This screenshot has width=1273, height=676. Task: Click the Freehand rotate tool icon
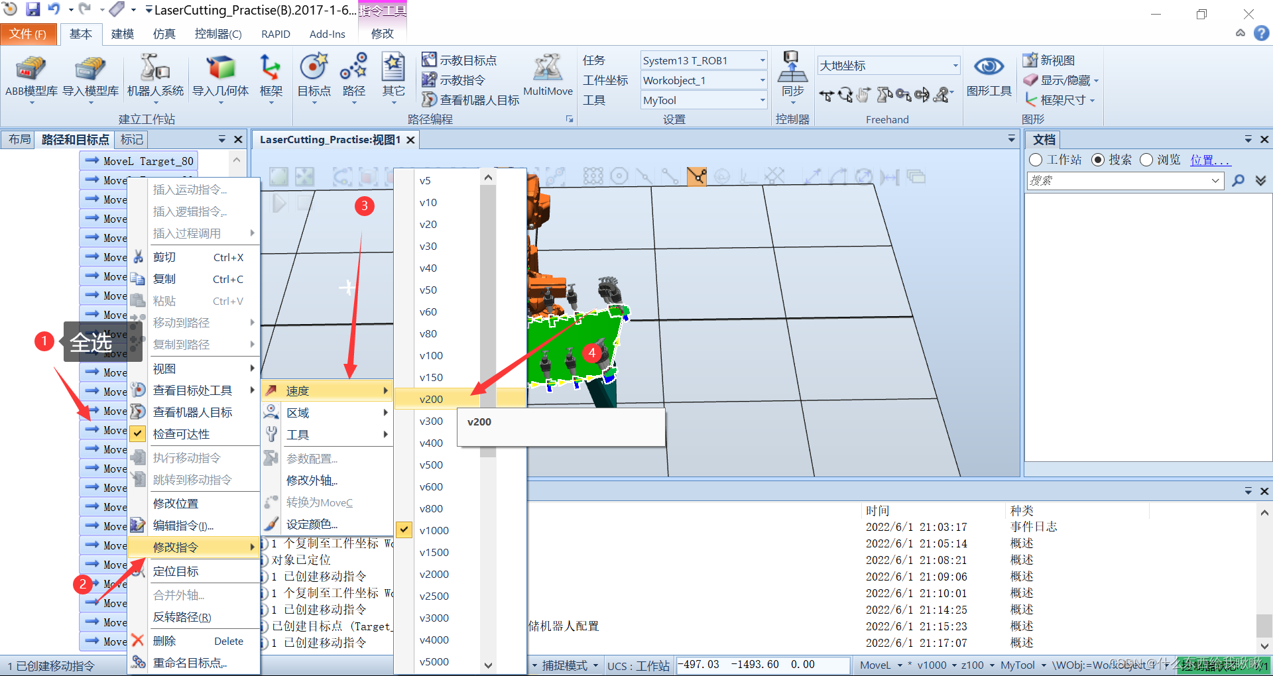pyautogui.click(x=845, y=95)
